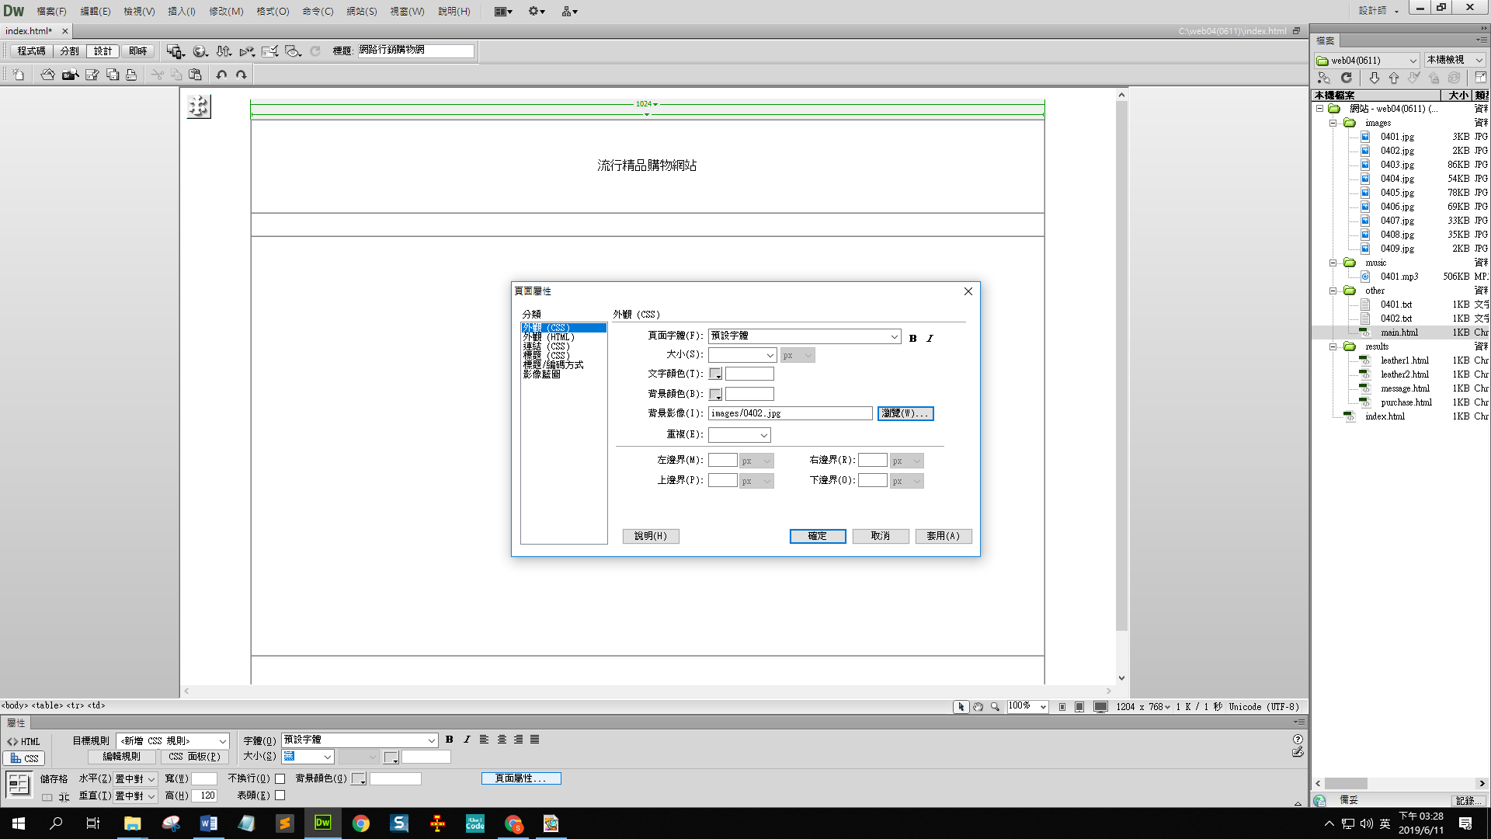Image resolution: width=1491 pixels, height=839 pixels.
Task: Open the 插入 Insert menu
Action: [x=181, y=11]
